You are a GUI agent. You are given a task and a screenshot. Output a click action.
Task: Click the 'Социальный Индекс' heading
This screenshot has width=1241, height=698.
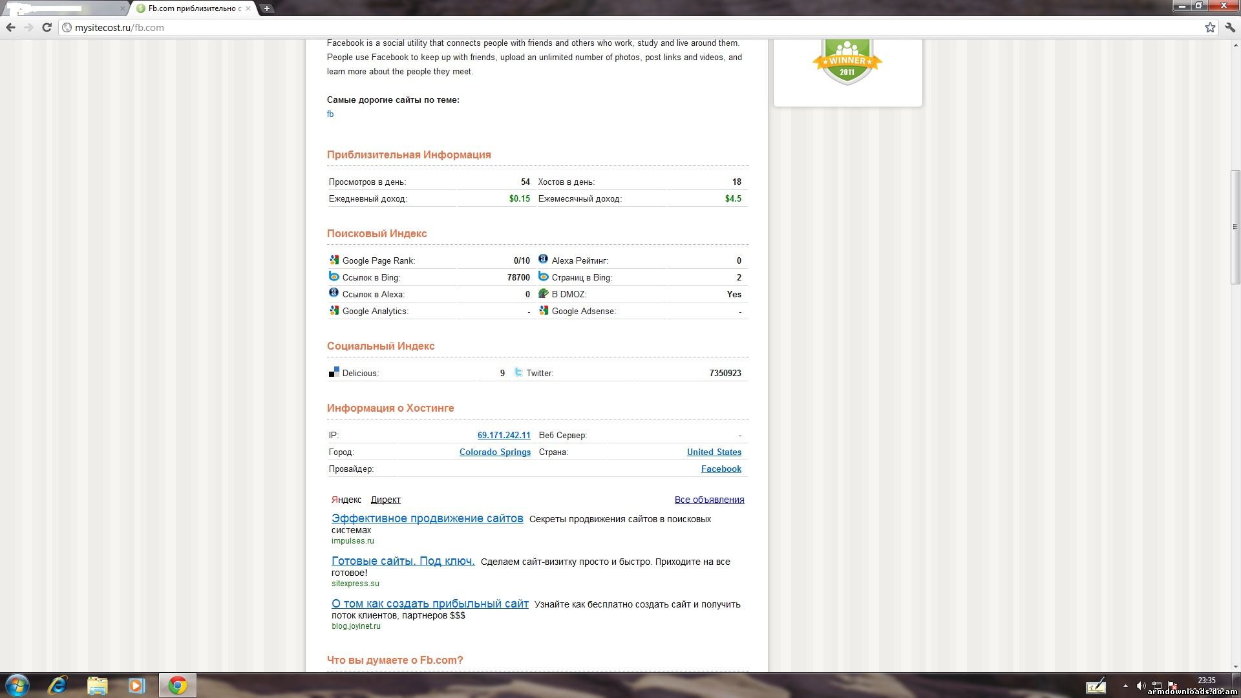tap(381, 346)
